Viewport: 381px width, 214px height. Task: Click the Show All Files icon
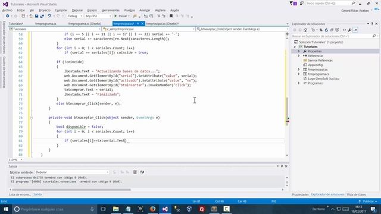338,30
